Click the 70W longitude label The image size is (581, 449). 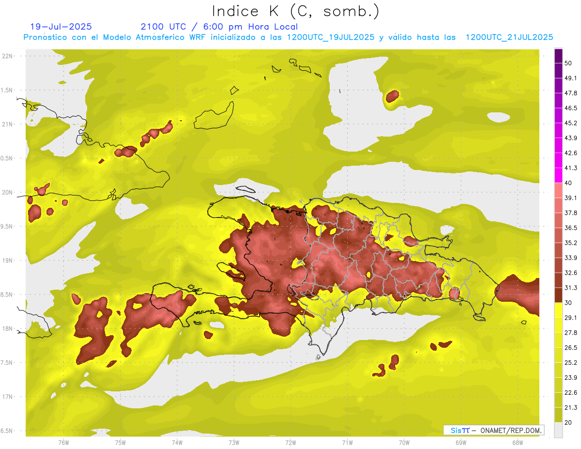tap(404, 443)
